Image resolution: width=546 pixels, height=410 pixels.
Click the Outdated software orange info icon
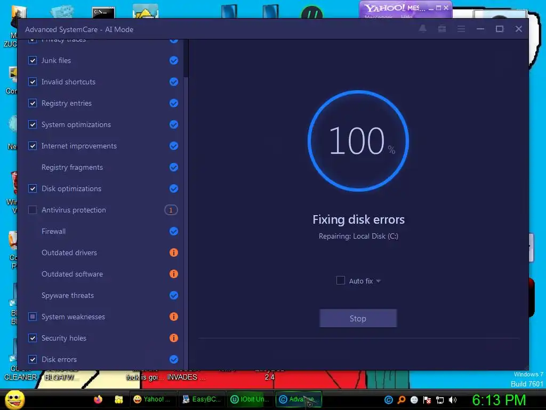click(174, 274)
